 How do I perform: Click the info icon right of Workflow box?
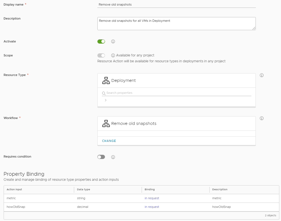click(262, 118)
